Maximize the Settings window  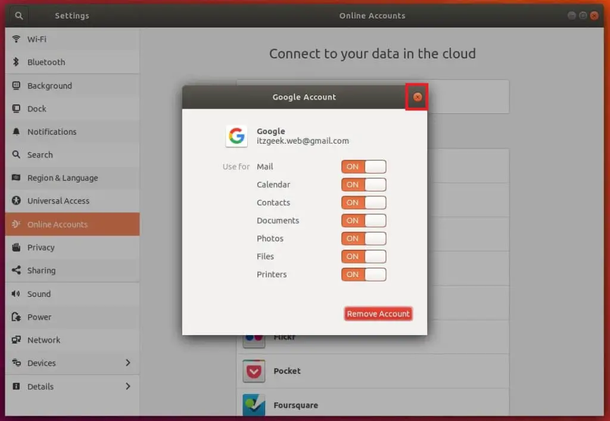click(x=583, y=15)
